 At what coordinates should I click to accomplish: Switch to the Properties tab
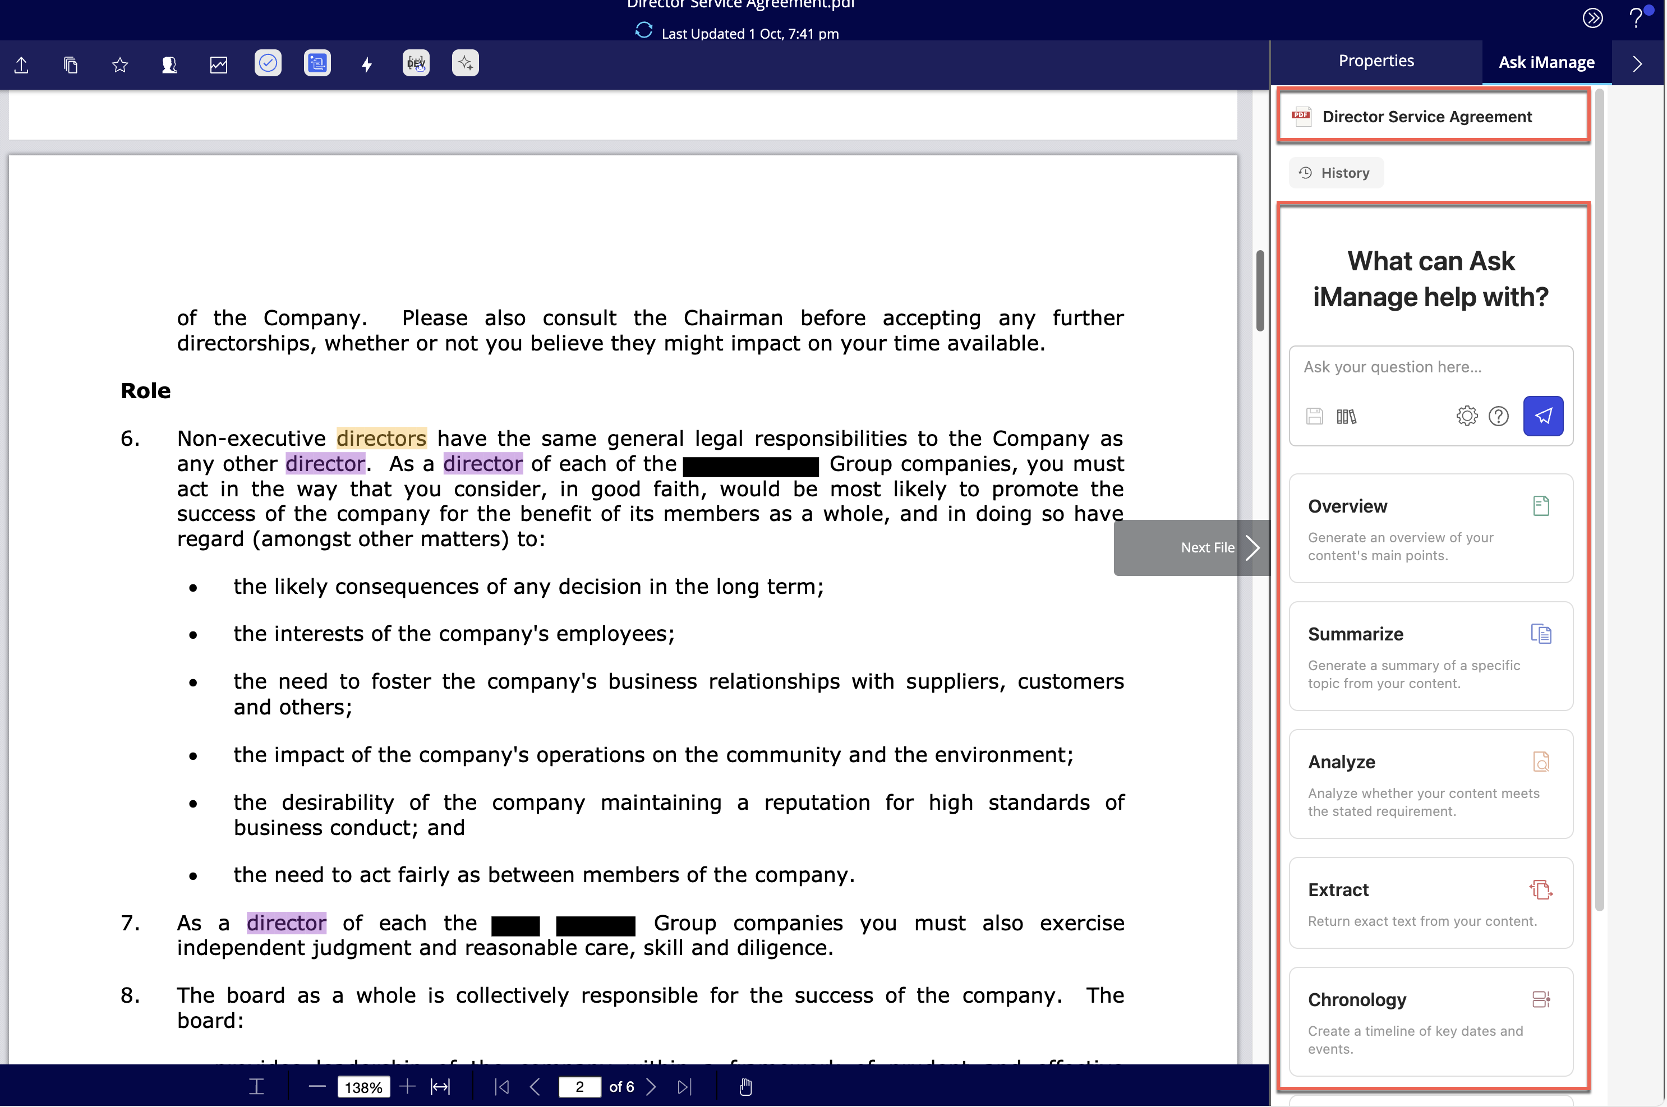pos(1376,61)
